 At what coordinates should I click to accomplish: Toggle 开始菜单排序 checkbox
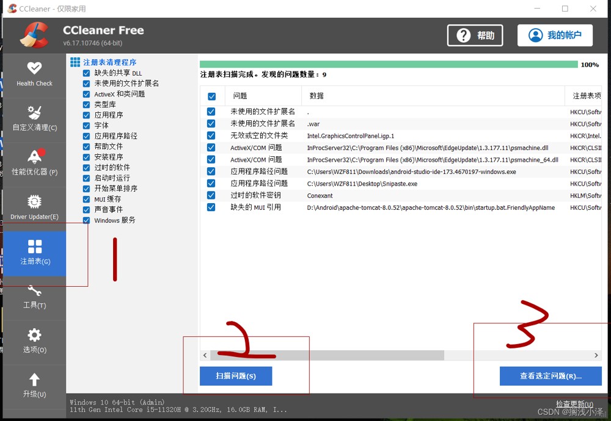87,189
